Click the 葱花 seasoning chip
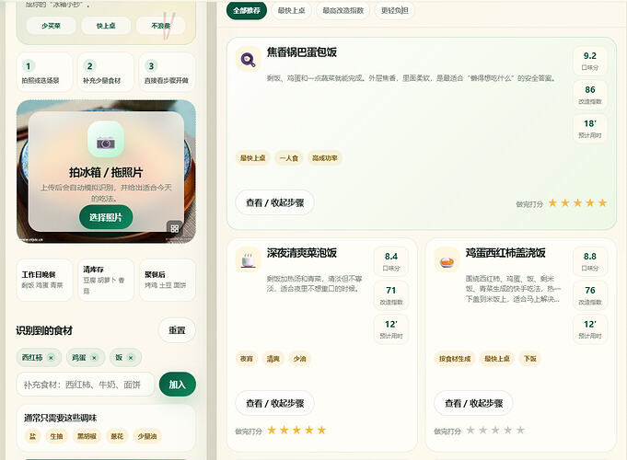The image size is (627, 460). pyautogui.click(x=117, y=436)
